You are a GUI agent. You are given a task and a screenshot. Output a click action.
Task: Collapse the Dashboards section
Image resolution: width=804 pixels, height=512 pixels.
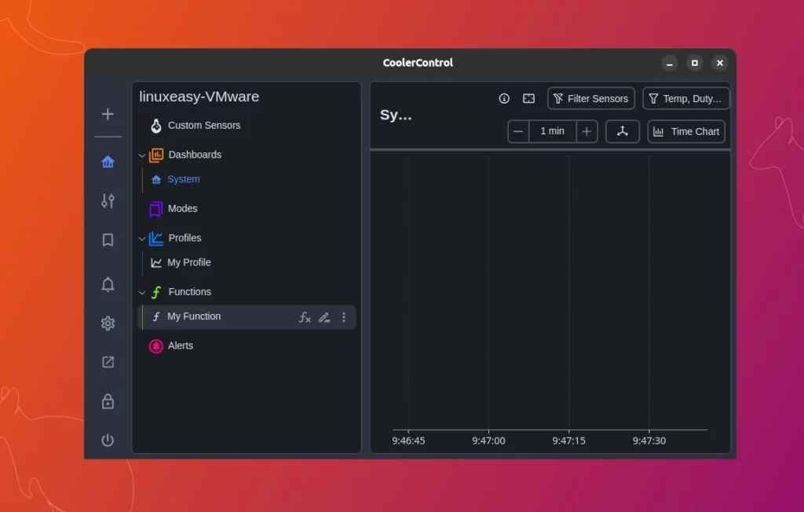(142, 155)
